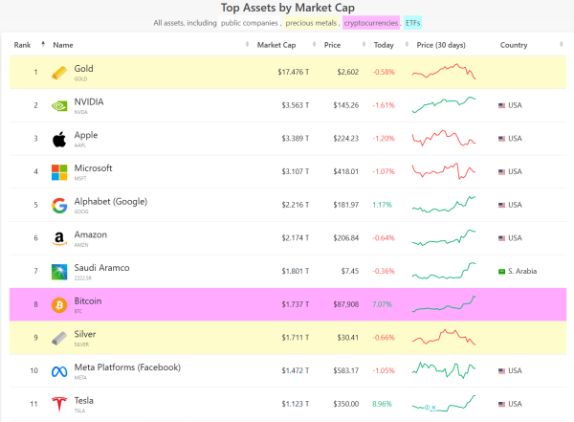The height and width of the screenshot is (422, 574).
Task: Click Gold market cap $17.476 T
Action: 294,72
